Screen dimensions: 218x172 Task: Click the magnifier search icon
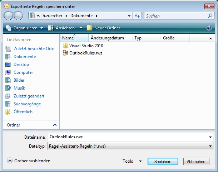[210, 16]
